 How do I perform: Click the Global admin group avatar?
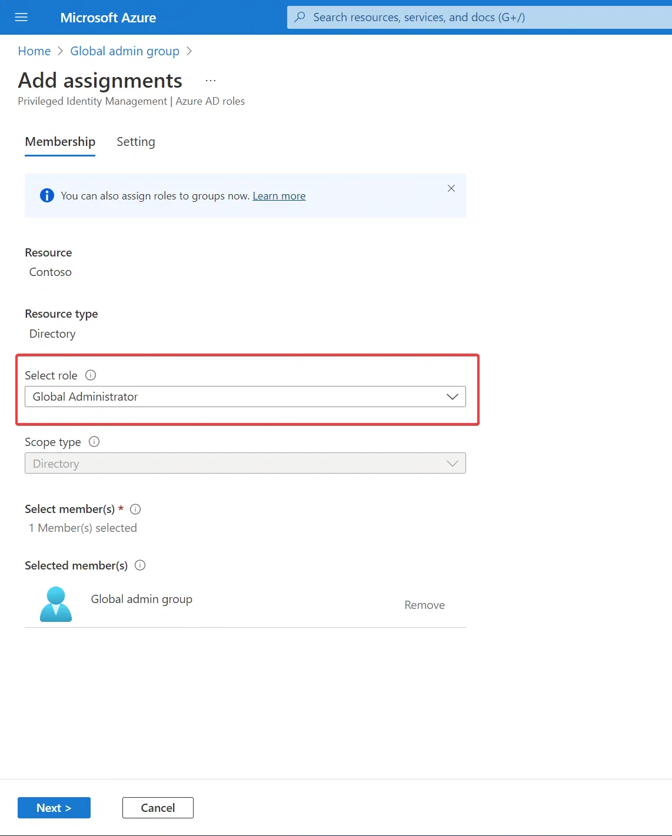point(56,604)
